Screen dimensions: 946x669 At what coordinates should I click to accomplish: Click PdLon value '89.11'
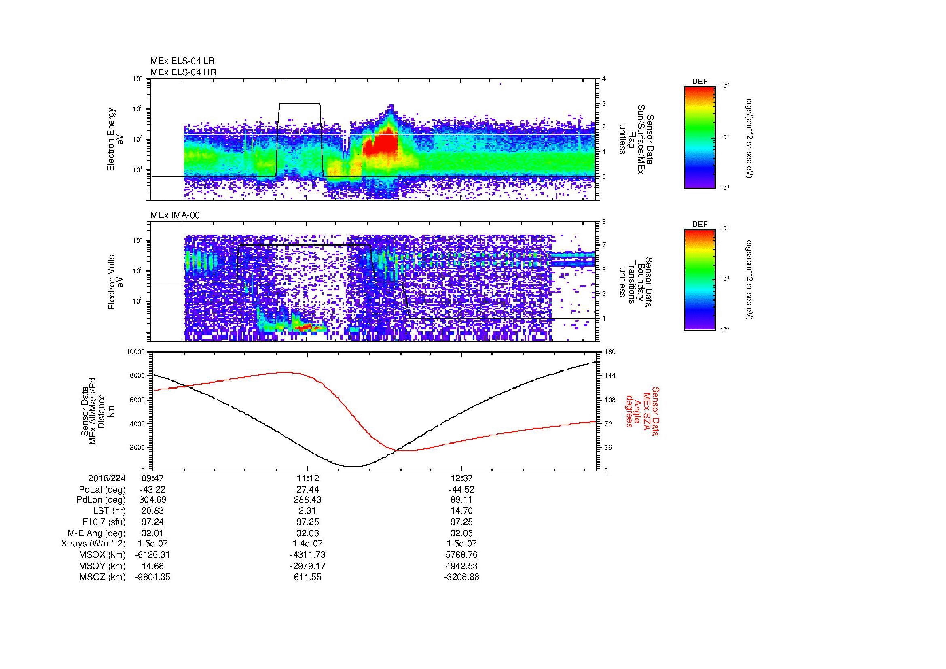[x=461, y=499]
